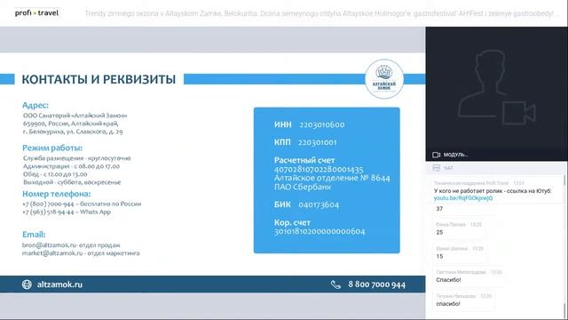Click the chat message reading 25
This screenshot has width=568, height=320.
pos(439,232)
